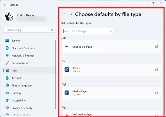Image resolution: width=166 pixels, height=117 pixels.
Task: Click the search magnifier in Find a setting
Action: 52,30
